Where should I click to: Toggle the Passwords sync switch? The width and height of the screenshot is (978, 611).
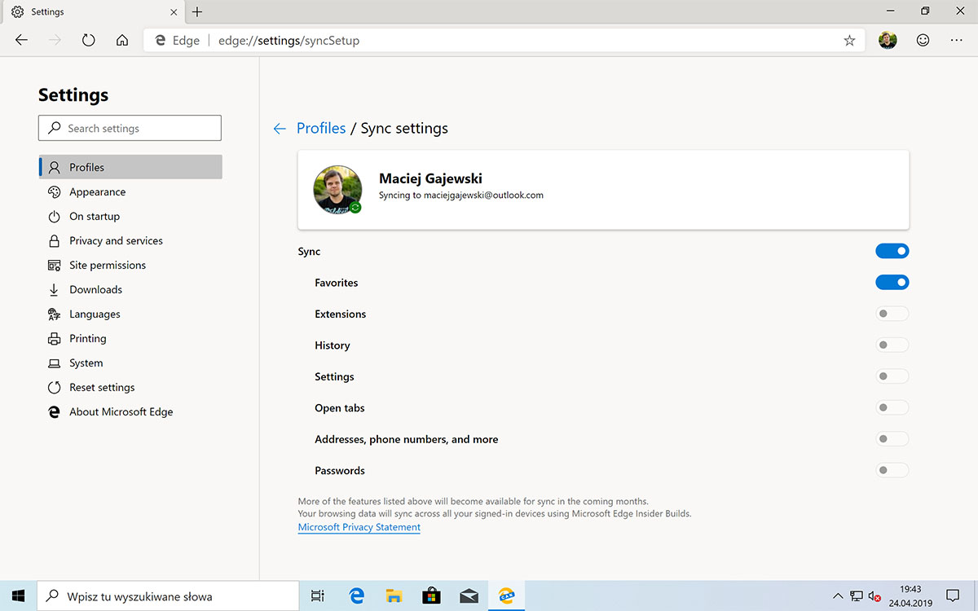tap(892, 470)
